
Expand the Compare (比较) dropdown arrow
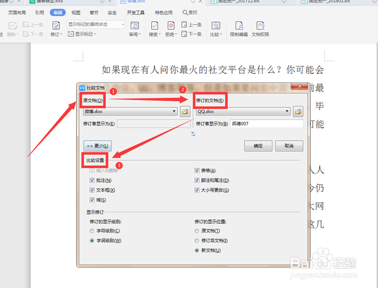221,34
